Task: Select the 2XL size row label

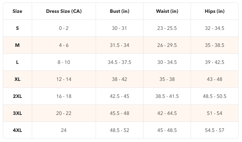Action: point(17,96)
